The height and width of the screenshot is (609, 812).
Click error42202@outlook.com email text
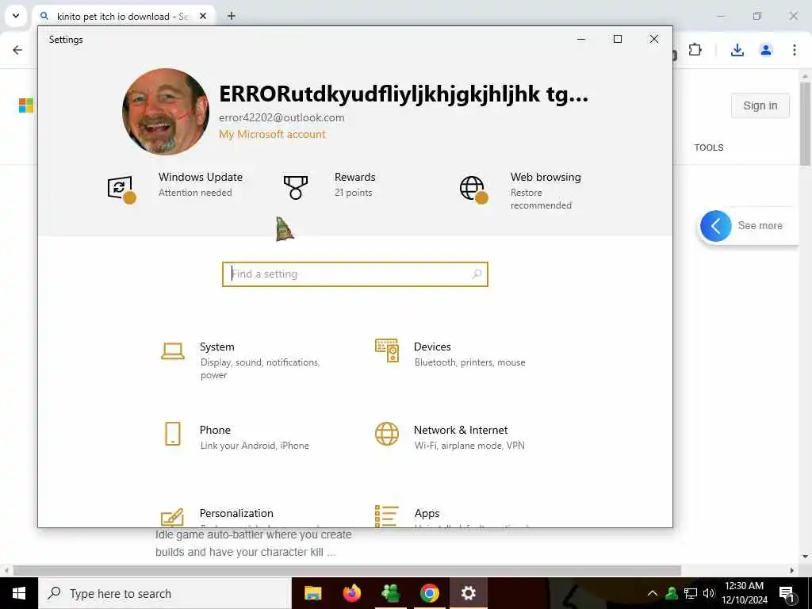282,117
